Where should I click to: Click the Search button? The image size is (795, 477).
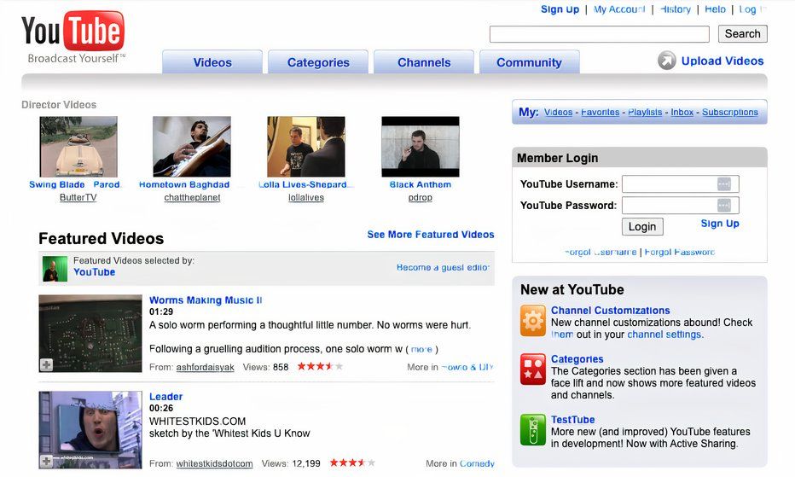743,33
